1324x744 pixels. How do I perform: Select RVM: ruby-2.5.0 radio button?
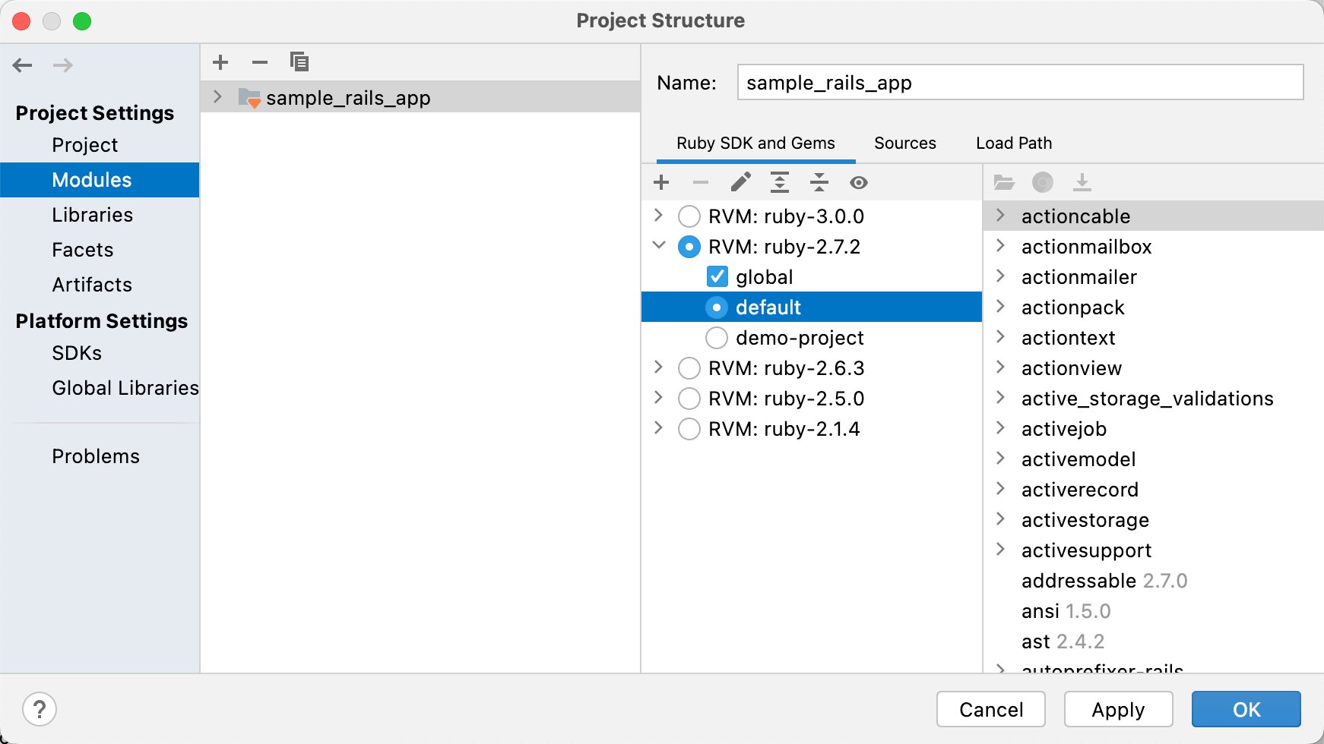(689, 399)
